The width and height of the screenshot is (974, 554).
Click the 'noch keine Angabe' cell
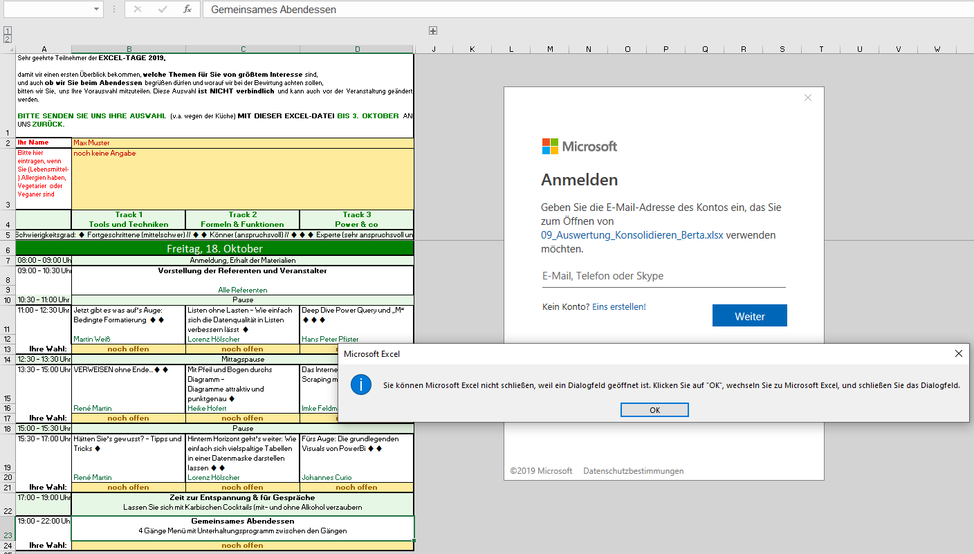point(242,178)
